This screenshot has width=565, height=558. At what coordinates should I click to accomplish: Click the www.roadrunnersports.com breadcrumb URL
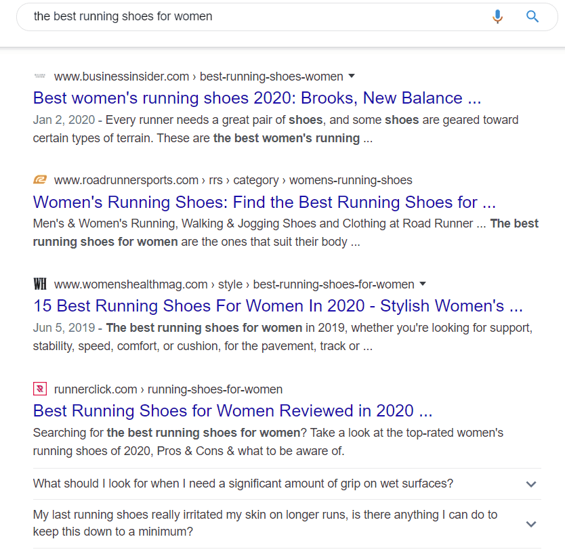(233, 180)
